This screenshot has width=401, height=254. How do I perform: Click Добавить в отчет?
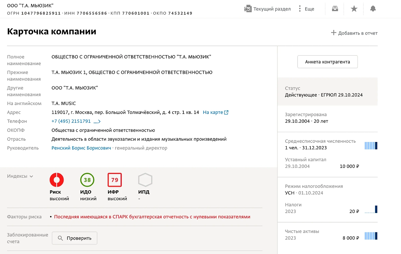(x=354, y=33)
